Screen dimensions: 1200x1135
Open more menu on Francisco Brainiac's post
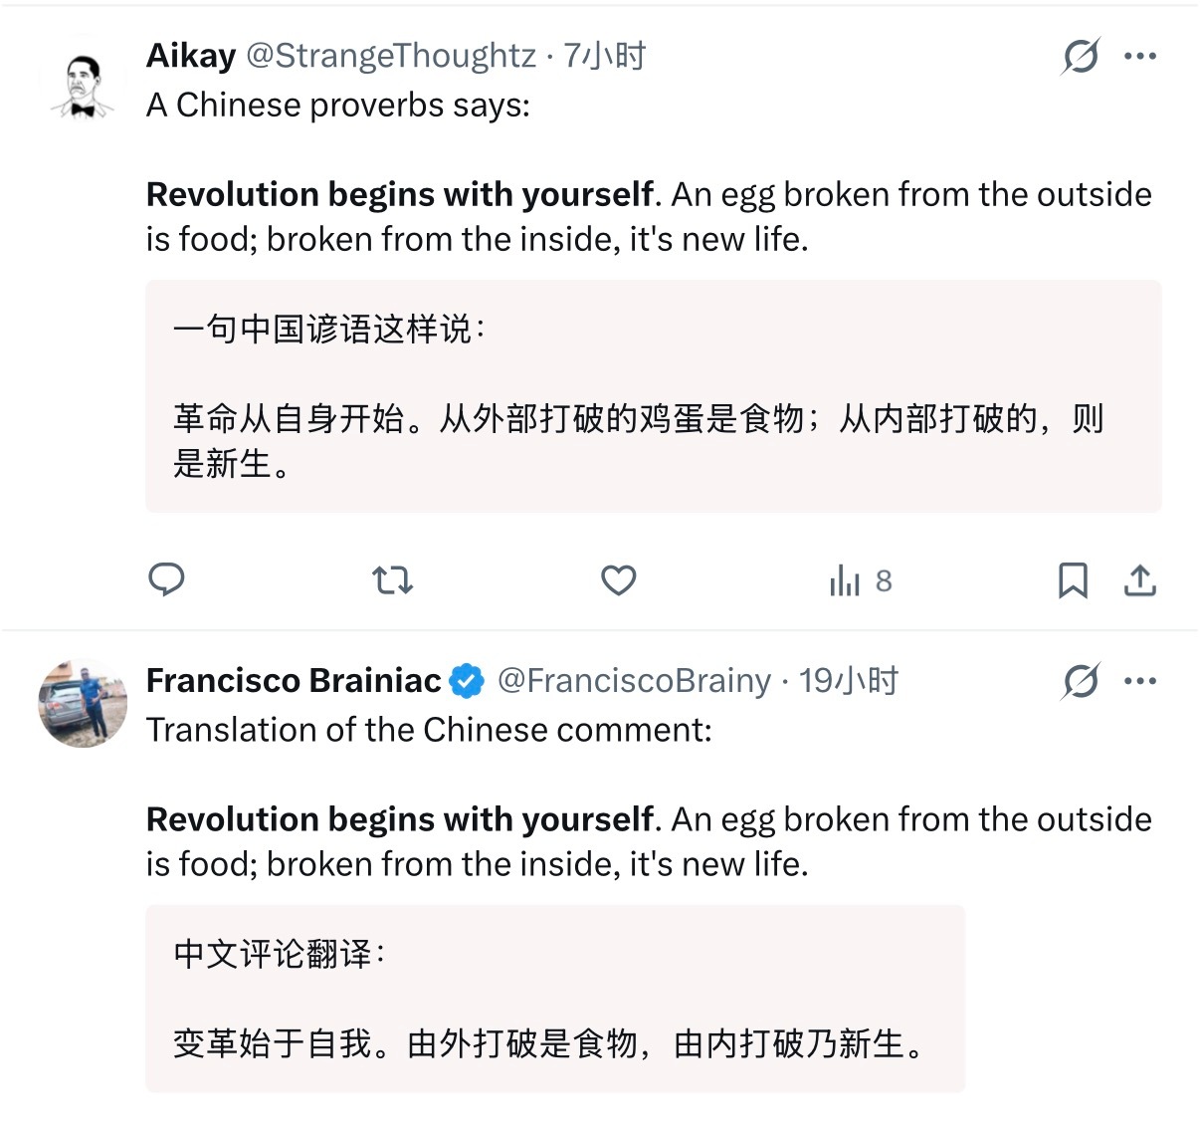click(x=1139, y=681)
